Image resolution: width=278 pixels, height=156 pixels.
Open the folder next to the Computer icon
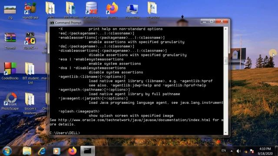coord(153,10)
